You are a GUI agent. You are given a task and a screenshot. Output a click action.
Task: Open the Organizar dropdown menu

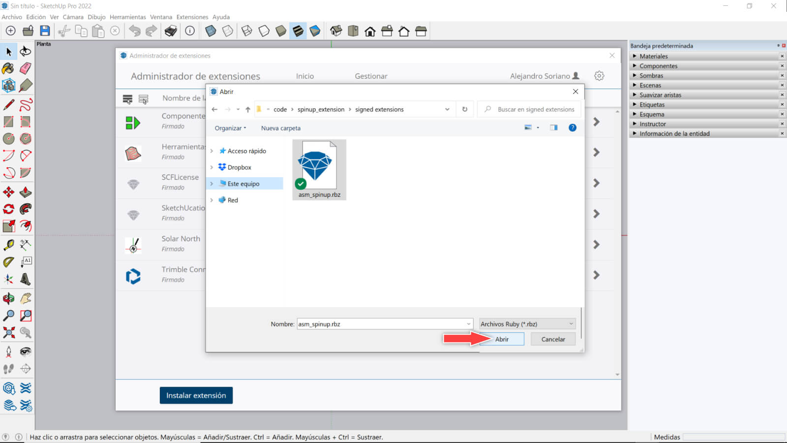(230, 128)
